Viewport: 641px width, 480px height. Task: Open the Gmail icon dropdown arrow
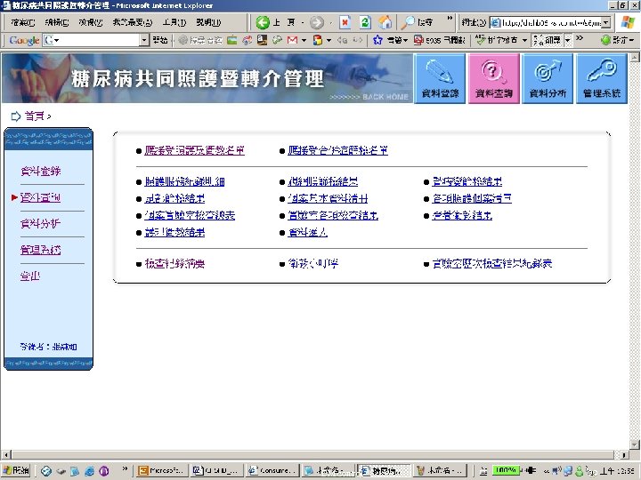304,40
